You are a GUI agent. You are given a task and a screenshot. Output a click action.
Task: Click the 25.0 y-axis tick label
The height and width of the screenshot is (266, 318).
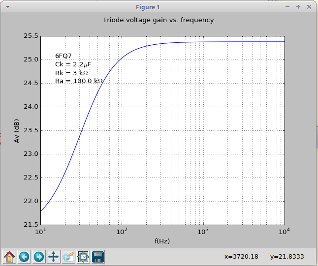coord(31,59)
